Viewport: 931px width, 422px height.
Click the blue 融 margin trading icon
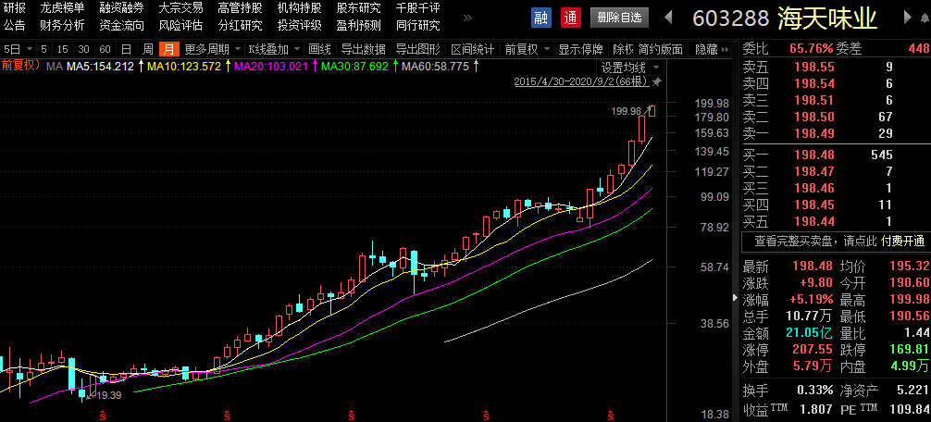(541, 18)
